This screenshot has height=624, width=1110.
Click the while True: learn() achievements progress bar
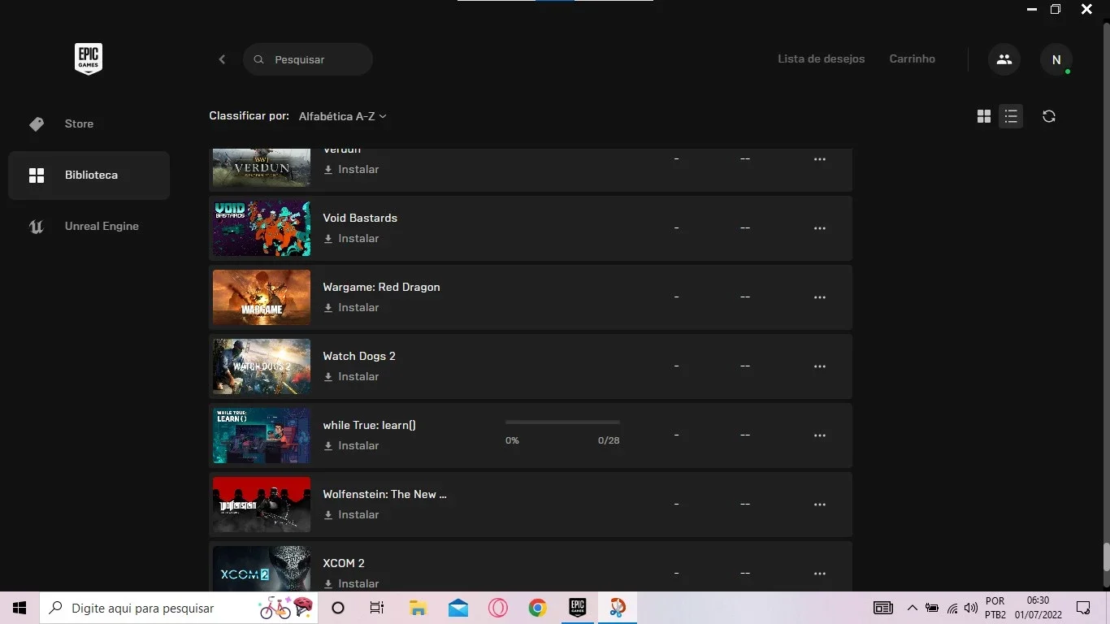[562, 422]
